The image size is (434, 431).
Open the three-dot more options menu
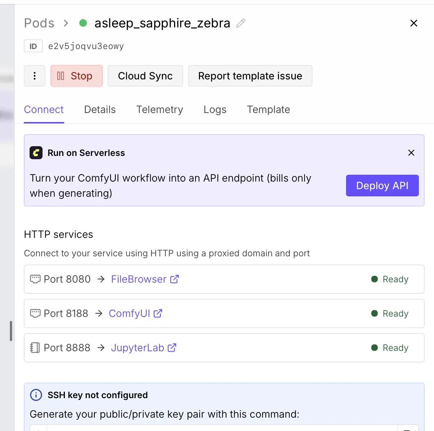pyautogui.click(x=35, y=76)
